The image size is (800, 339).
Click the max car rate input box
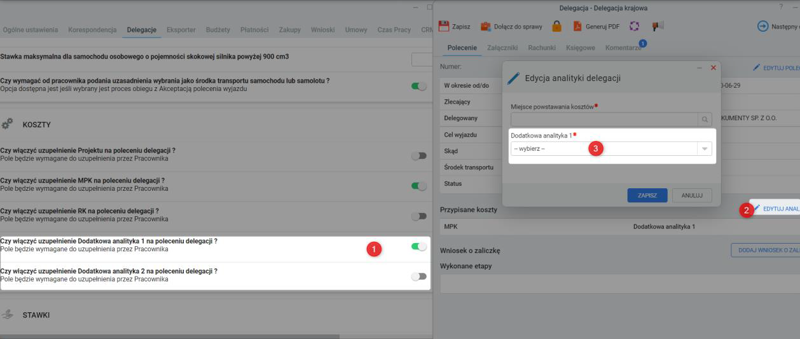[x=422, y=60]
